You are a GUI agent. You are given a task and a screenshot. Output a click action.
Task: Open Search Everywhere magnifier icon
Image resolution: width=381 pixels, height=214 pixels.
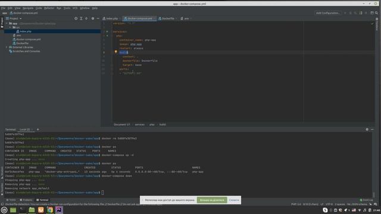pyautogui.click(x=376, y=13)
